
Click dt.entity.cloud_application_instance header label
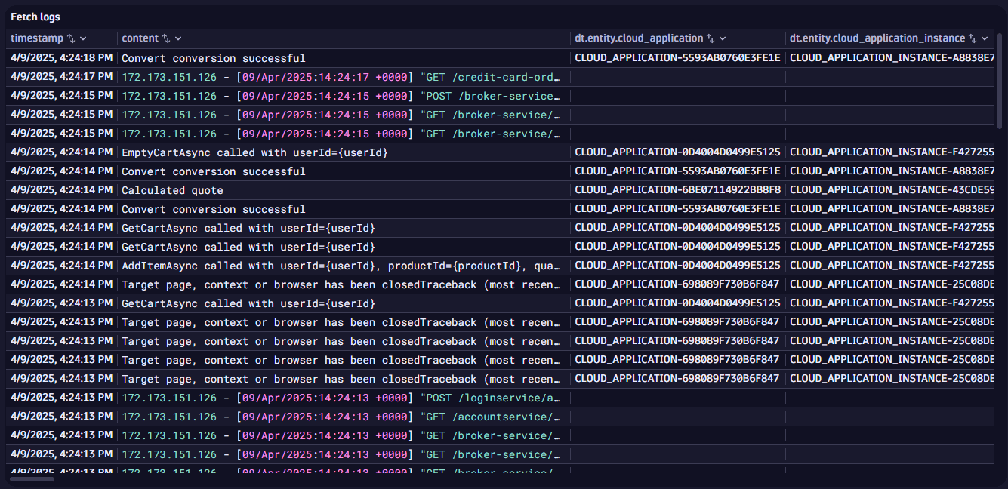877,38
